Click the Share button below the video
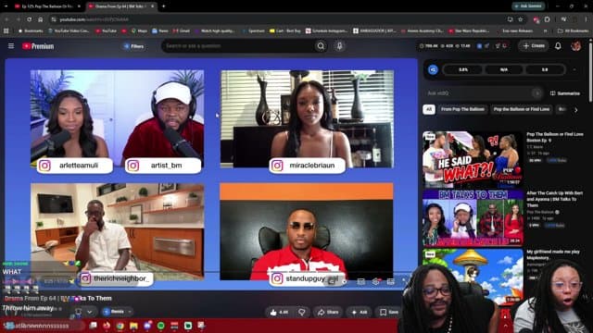 tap(327, 312)
